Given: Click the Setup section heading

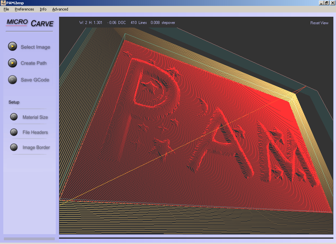Looking at the screenshot, I should coord(14,102).
